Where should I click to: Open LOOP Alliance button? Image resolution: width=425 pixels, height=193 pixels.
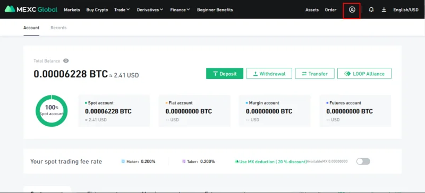click(364, 74)
